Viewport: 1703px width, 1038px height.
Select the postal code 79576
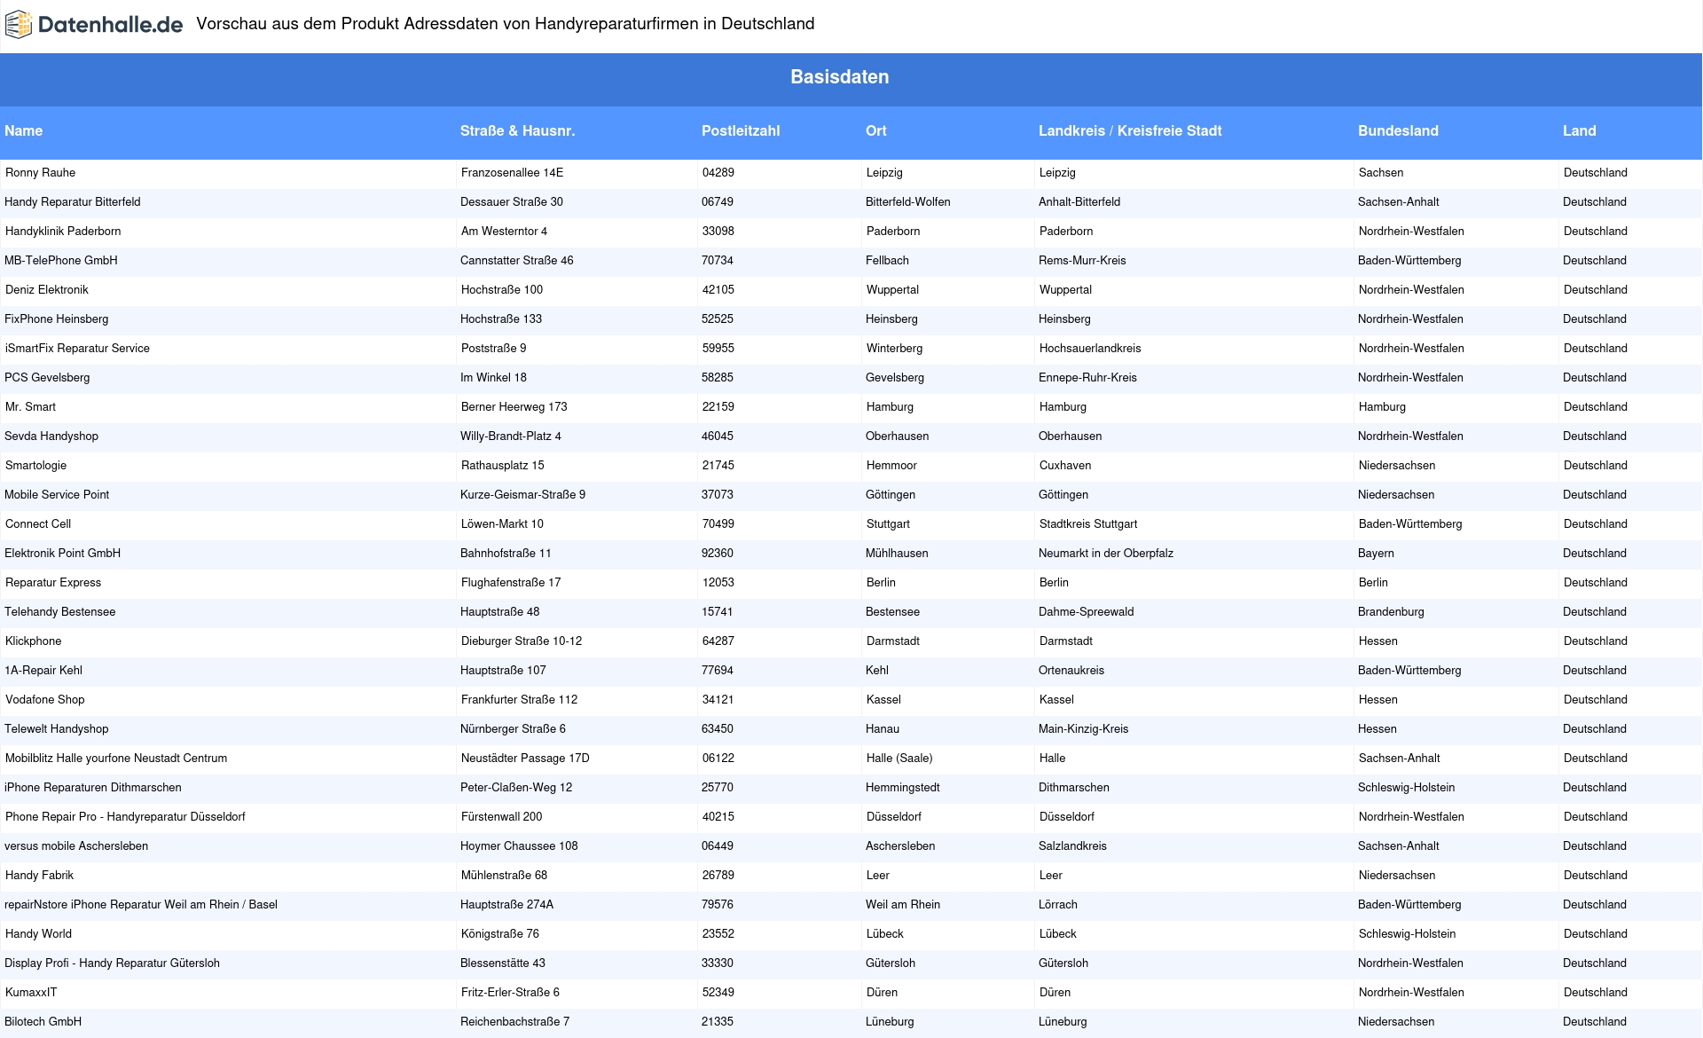pos(718,905)
